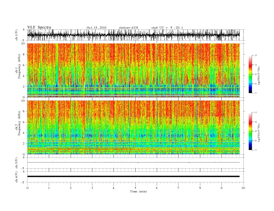Click the "-3" label on ch.1 color bar
Image resolution: width=274 pixels, height=211 pixels.
255,56
